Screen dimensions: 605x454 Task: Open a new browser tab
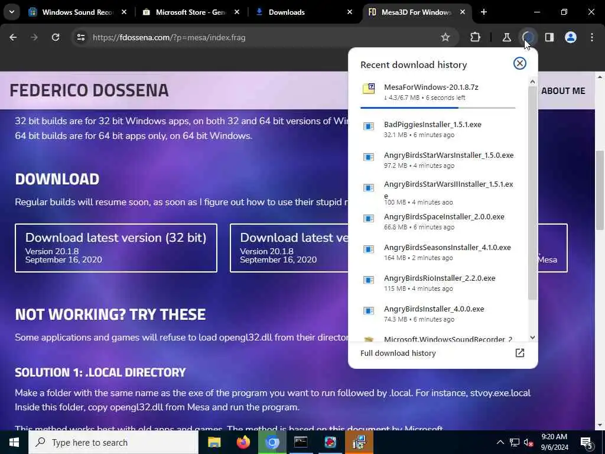483,12
